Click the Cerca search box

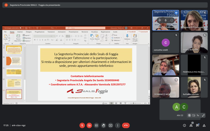(x=85, y=28)
